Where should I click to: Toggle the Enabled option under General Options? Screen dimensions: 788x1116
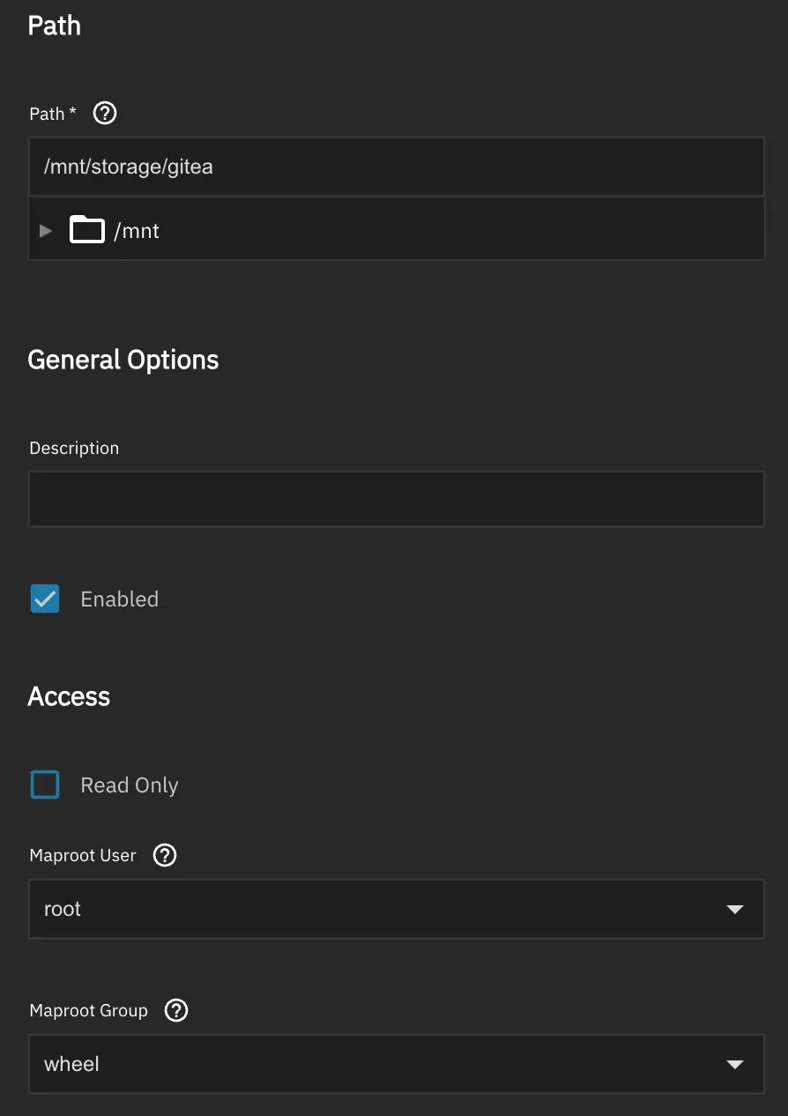tap(44, 599)
